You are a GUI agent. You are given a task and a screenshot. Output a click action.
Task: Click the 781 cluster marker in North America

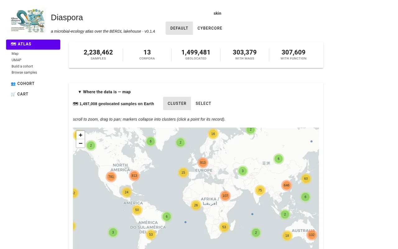click(111, 177)
